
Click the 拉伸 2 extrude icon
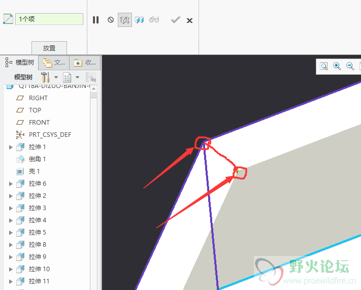[20, 196]
